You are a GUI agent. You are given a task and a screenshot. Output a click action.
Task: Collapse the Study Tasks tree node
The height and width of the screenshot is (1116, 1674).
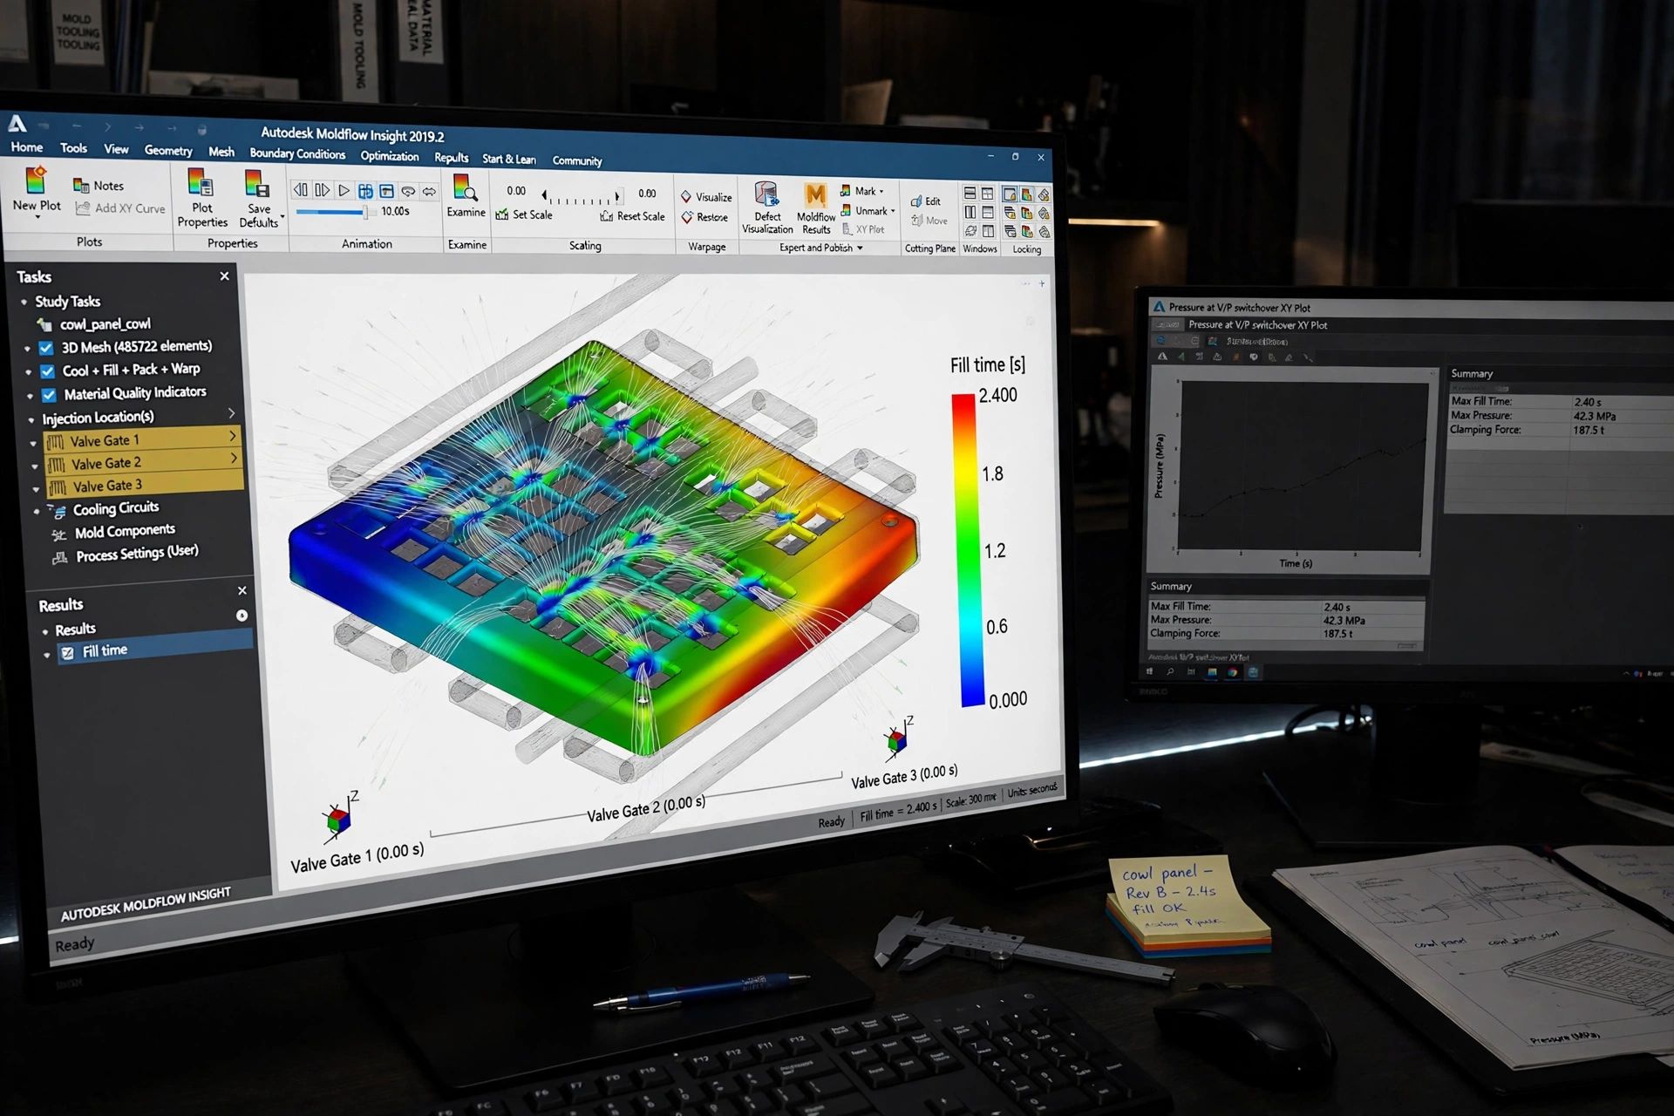tap(24, 302)
